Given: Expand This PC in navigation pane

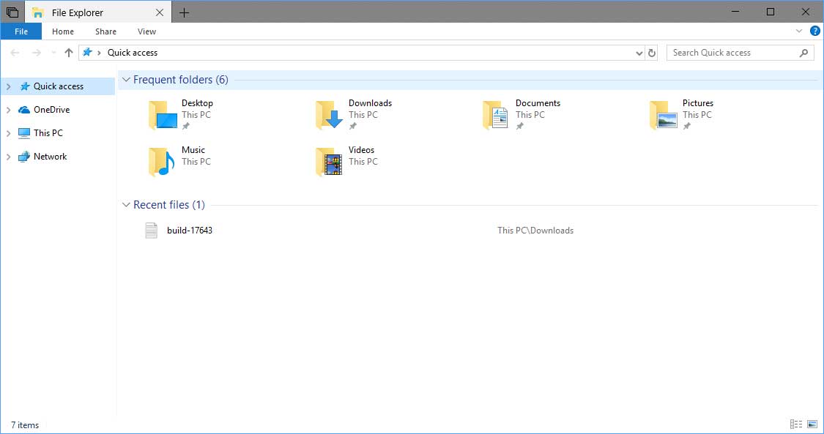Looking at the screenshot, I should 9,133.
